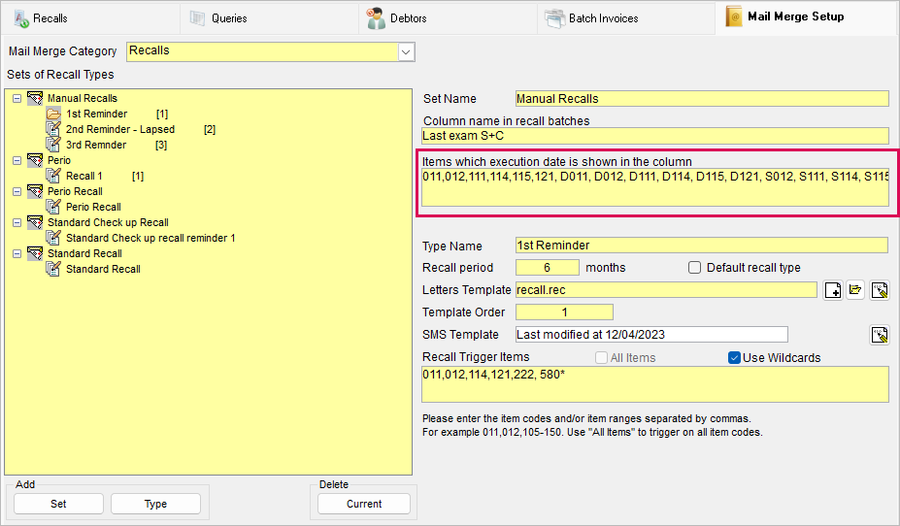Viewport: 900px width, 526px height.
Task: Select the 3rd Remnder tree item
Action: (96, 145)
